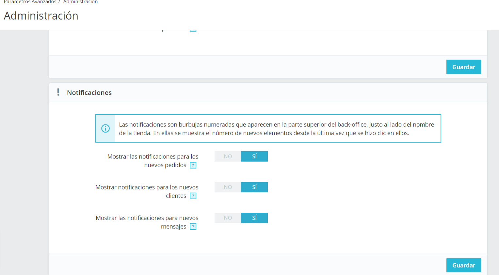Screen dimensions: 499x275
Task: Turn off nuevos mensajes notifications with NO
Action: [228, 218]
